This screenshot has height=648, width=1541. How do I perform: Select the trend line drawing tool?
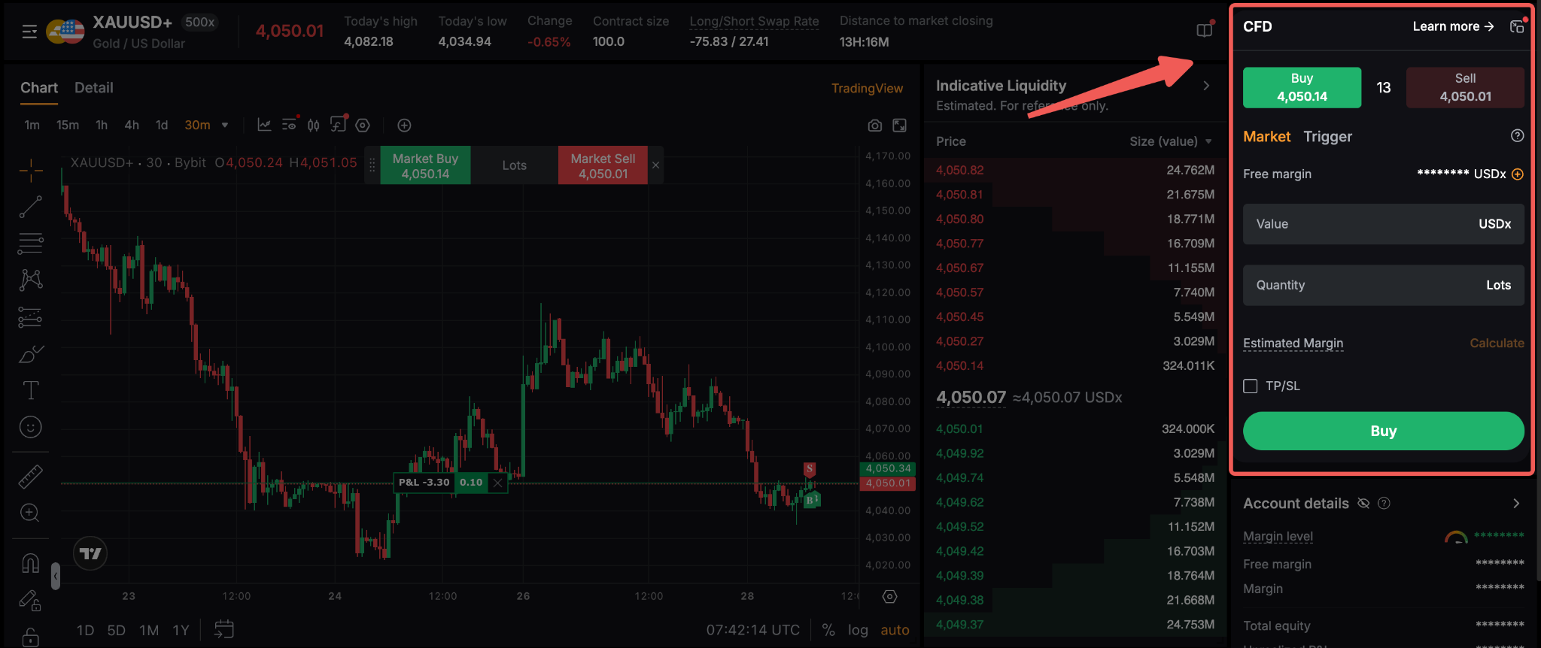click(30, 207)
